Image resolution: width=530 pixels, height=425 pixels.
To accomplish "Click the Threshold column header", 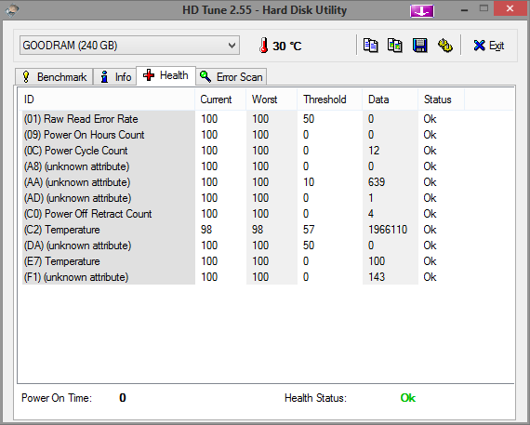I will pos(329,100).
